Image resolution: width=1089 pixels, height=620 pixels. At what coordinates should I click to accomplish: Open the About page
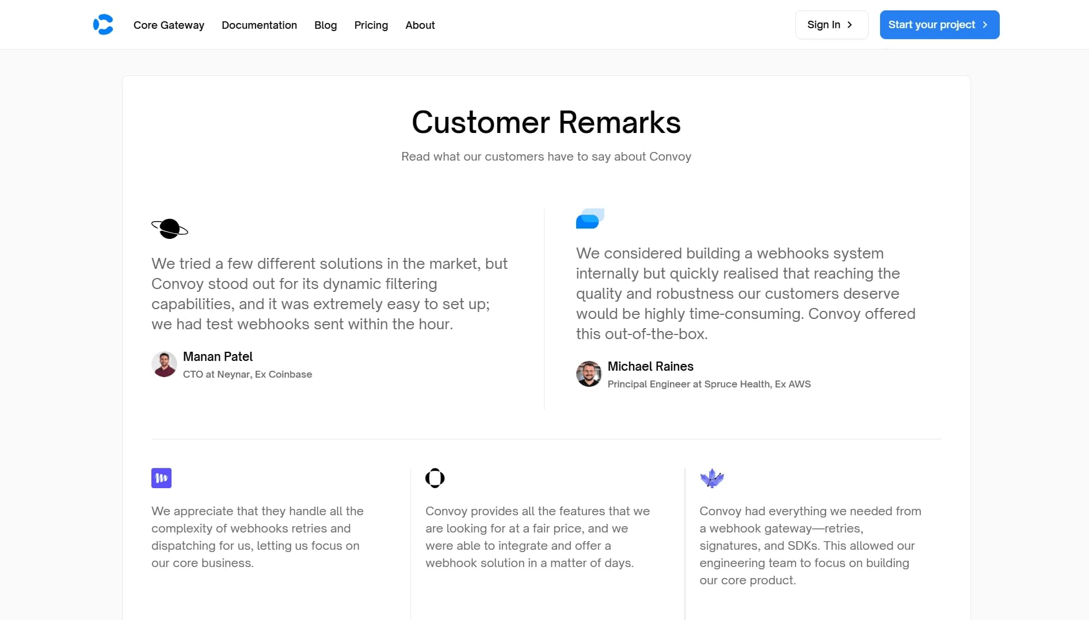click(420, 25)
